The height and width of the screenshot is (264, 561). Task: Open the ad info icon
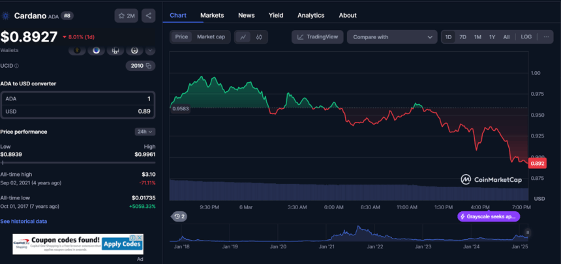point(132,237)
